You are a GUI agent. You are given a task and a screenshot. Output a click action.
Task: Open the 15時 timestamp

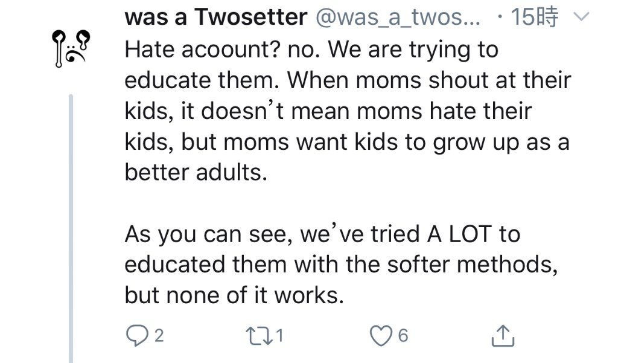click(535, 17)
